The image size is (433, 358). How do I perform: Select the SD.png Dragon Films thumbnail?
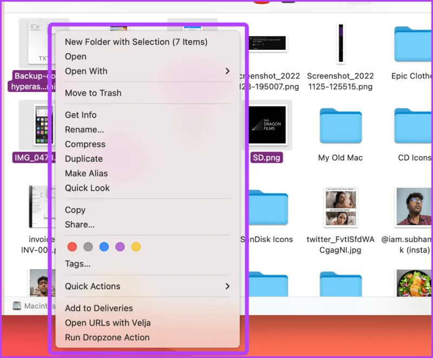coord(267,125)
